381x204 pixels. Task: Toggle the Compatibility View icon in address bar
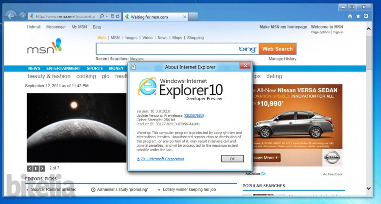pos(112,16)
